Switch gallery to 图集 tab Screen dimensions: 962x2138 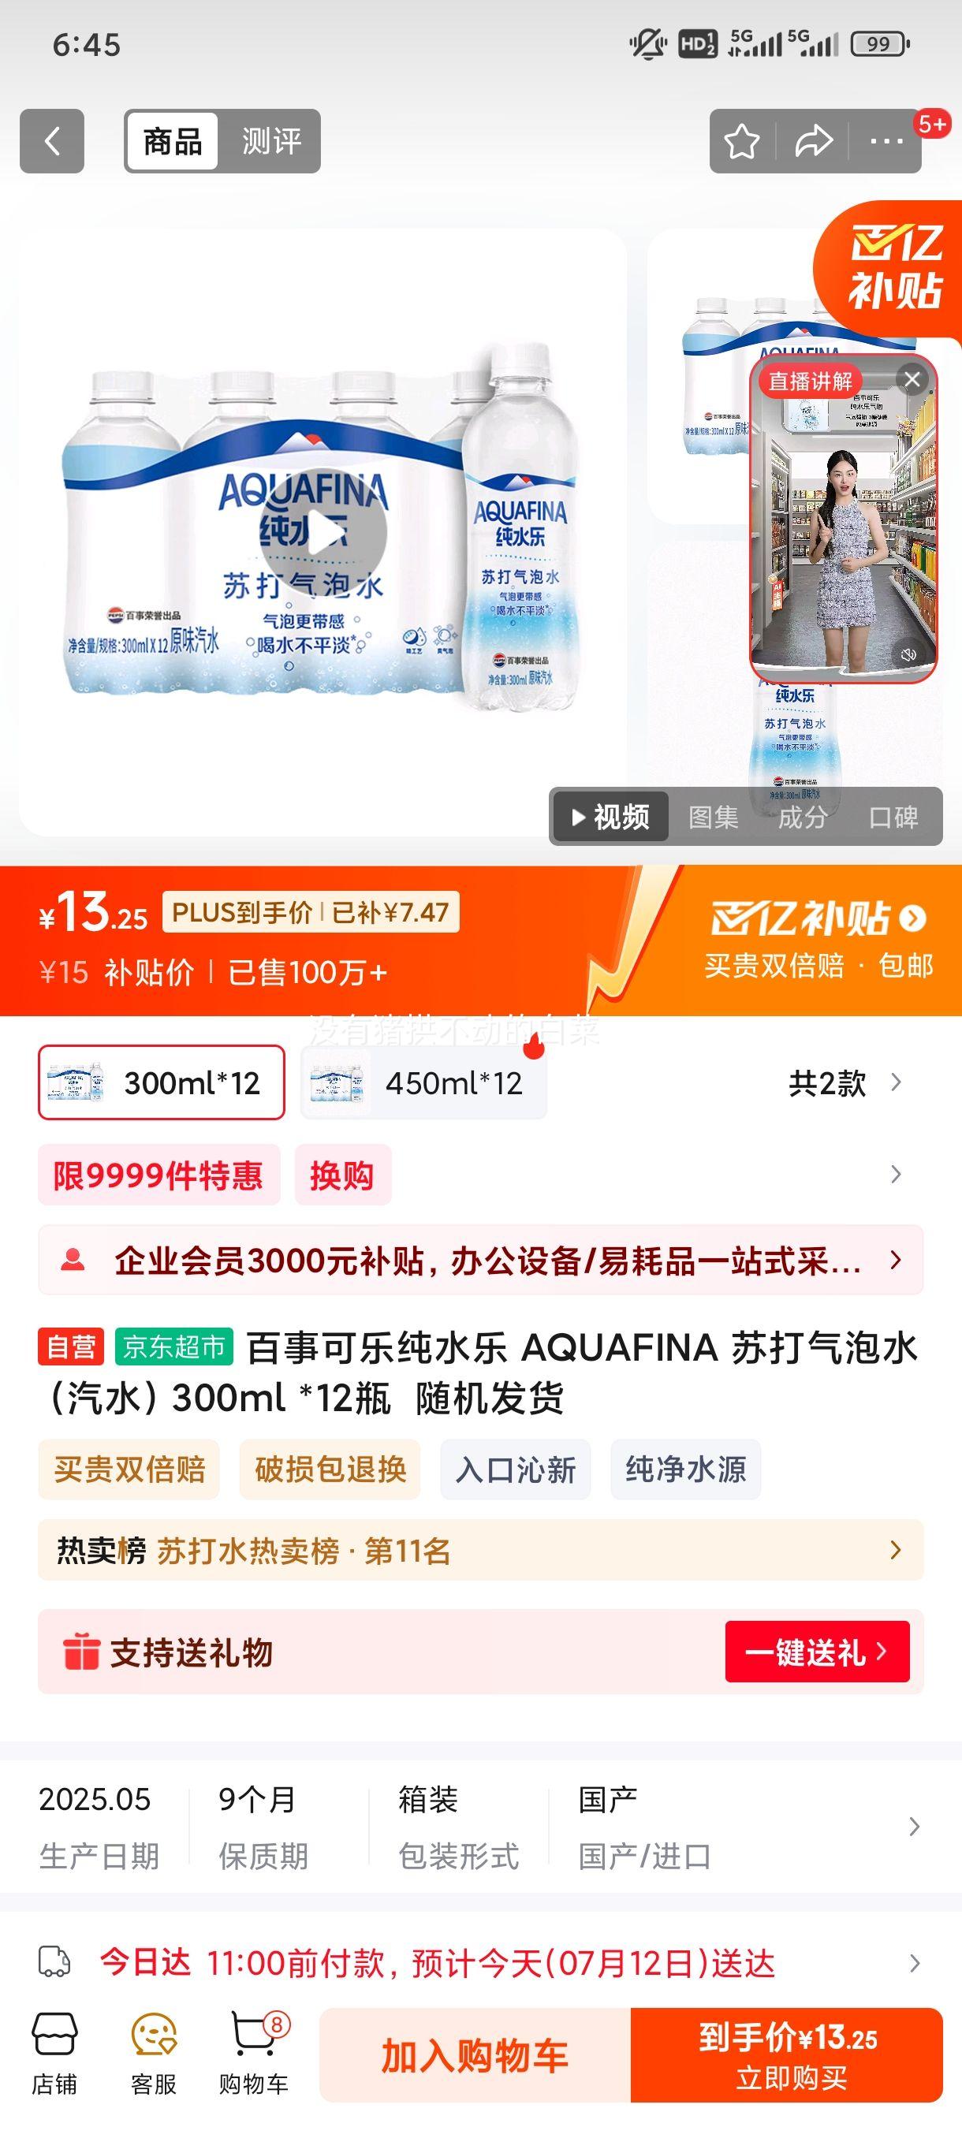click(x=713, y=818)
